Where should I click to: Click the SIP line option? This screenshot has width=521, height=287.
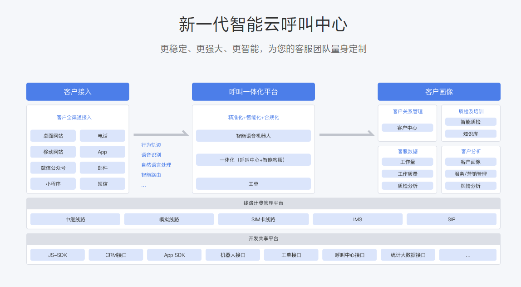pos(452,219)
